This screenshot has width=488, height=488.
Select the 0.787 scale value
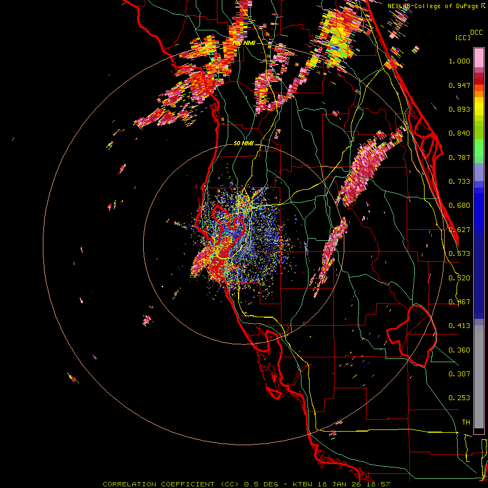coord(459,157)
